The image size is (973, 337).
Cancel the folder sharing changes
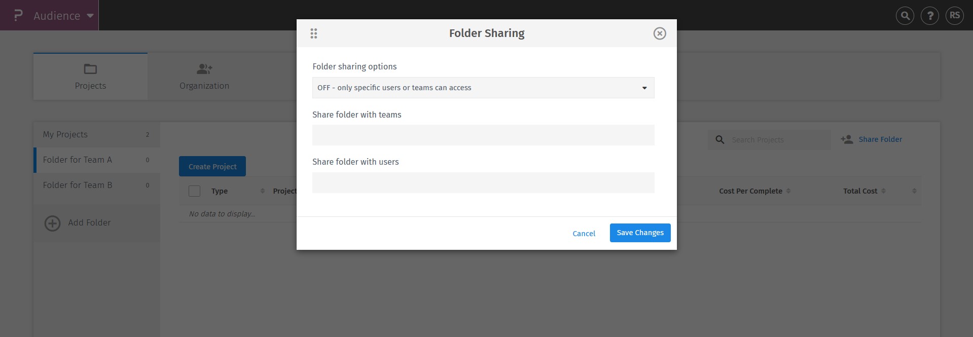[x=584, y=234]
